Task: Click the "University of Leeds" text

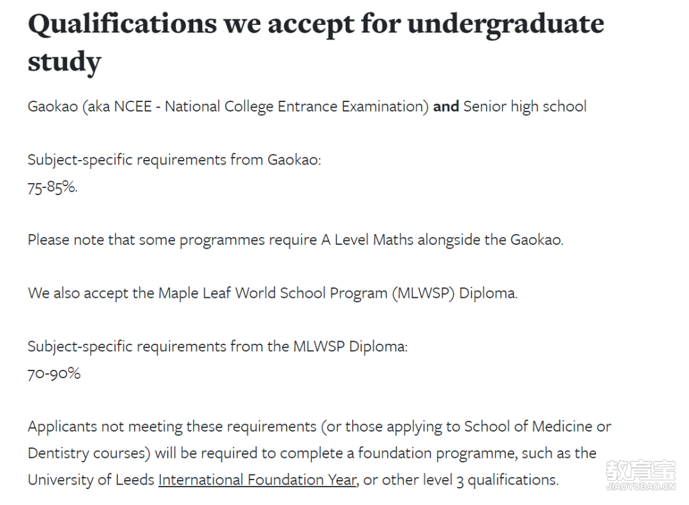Action: [91, 479]
